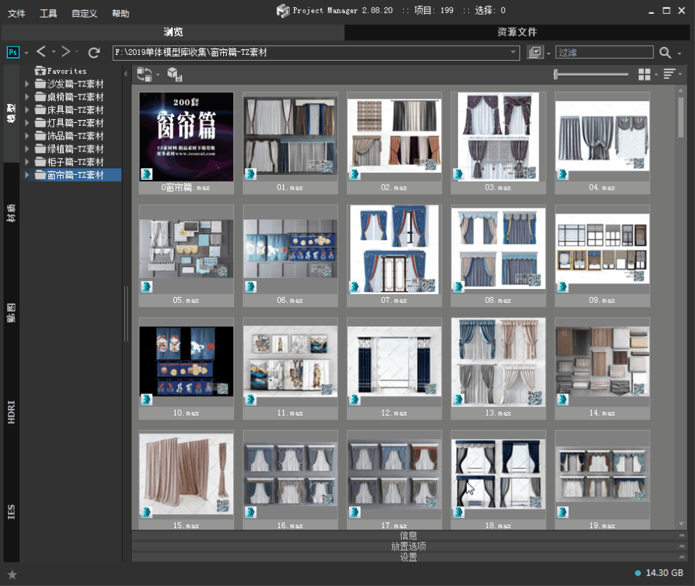
Task: Select the 07.max curtain thumbnail
Action: [x=394, y=249]
